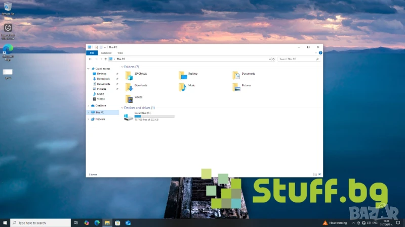Image resolution: width=405 pixels, height=227 pixels.
Task: Expand the Network node in the sidebar
Action: click(88, 119)
